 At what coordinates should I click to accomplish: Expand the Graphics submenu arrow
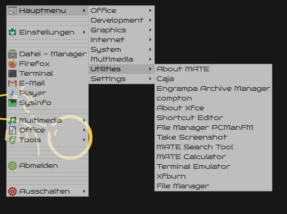tap(150, 30)
